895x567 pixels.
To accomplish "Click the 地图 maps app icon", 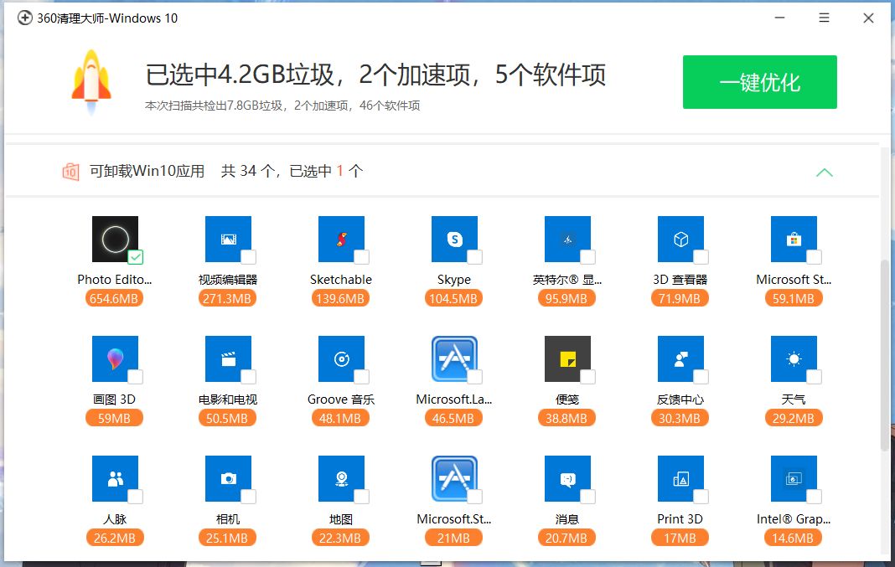I will pos(340,478).
